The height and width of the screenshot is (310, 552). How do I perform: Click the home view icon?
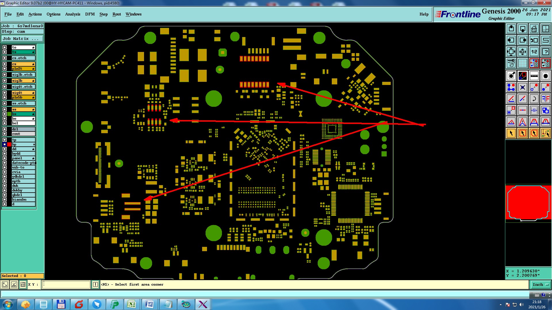(534, 29)
